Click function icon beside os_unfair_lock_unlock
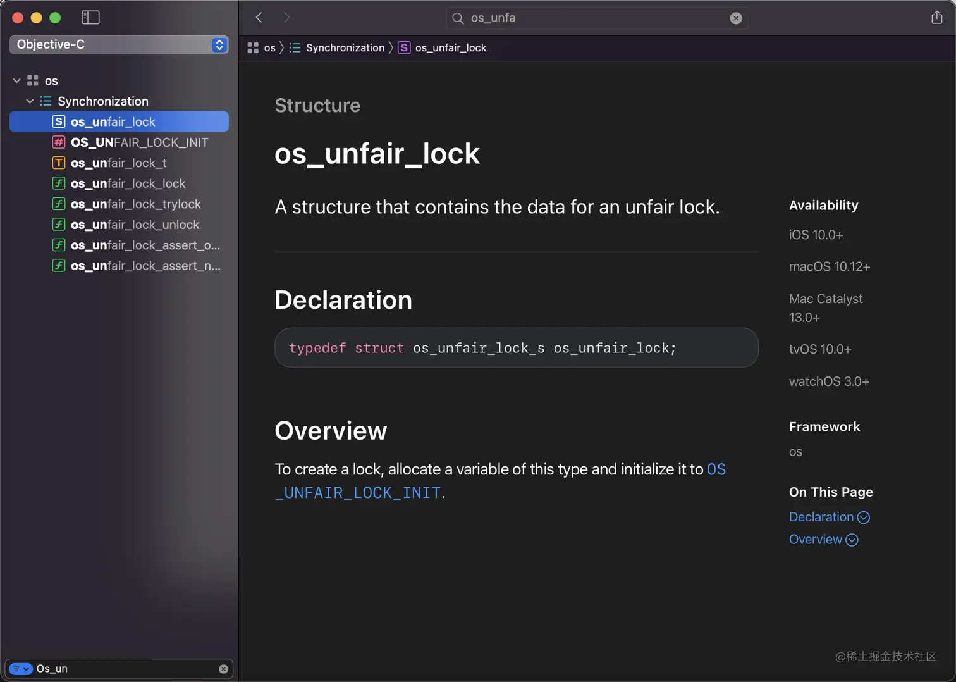Viewport: 956px width, 682px height. (58, 225)
